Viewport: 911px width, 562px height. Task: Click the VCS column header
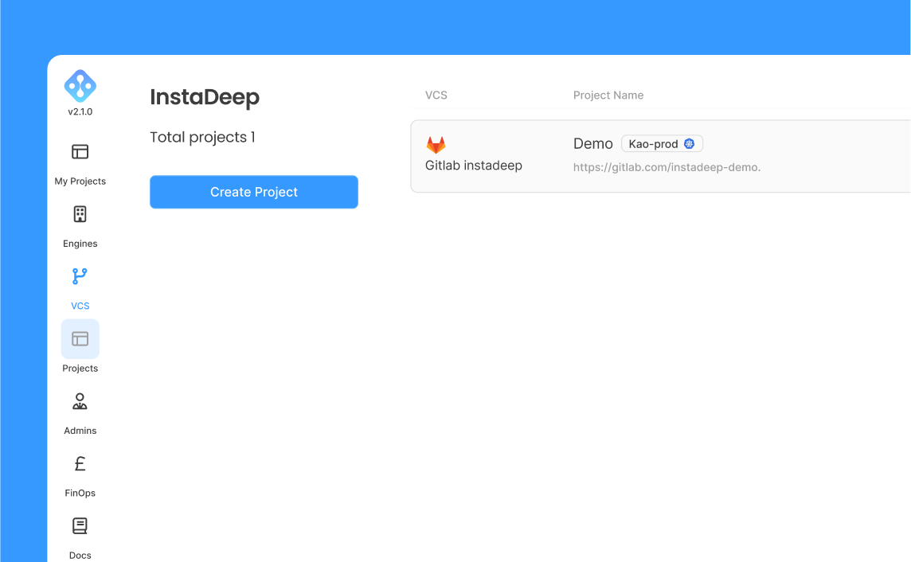coord(436,96)
